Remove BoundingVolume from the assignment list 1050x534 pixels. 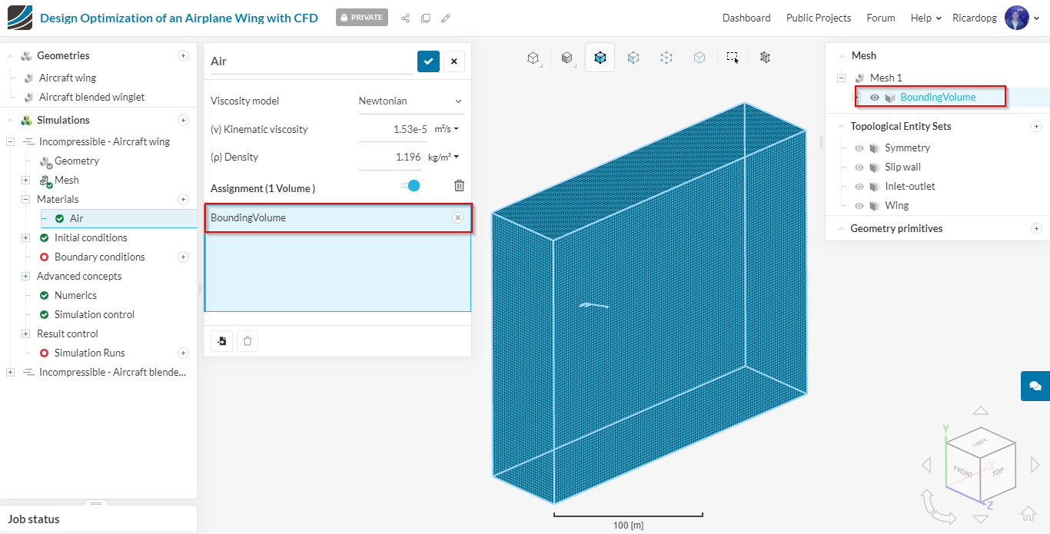coord(457,218)
